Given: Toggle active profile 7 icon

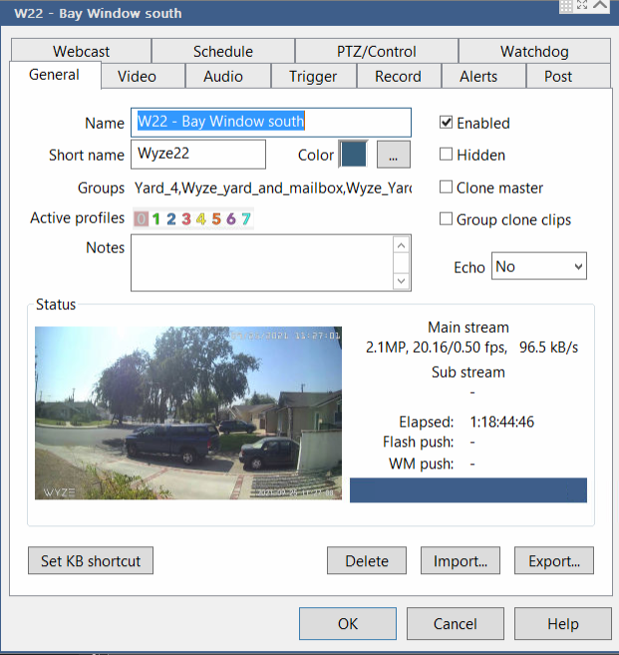Looking at the screenshot, I should [x=246, y=218].
